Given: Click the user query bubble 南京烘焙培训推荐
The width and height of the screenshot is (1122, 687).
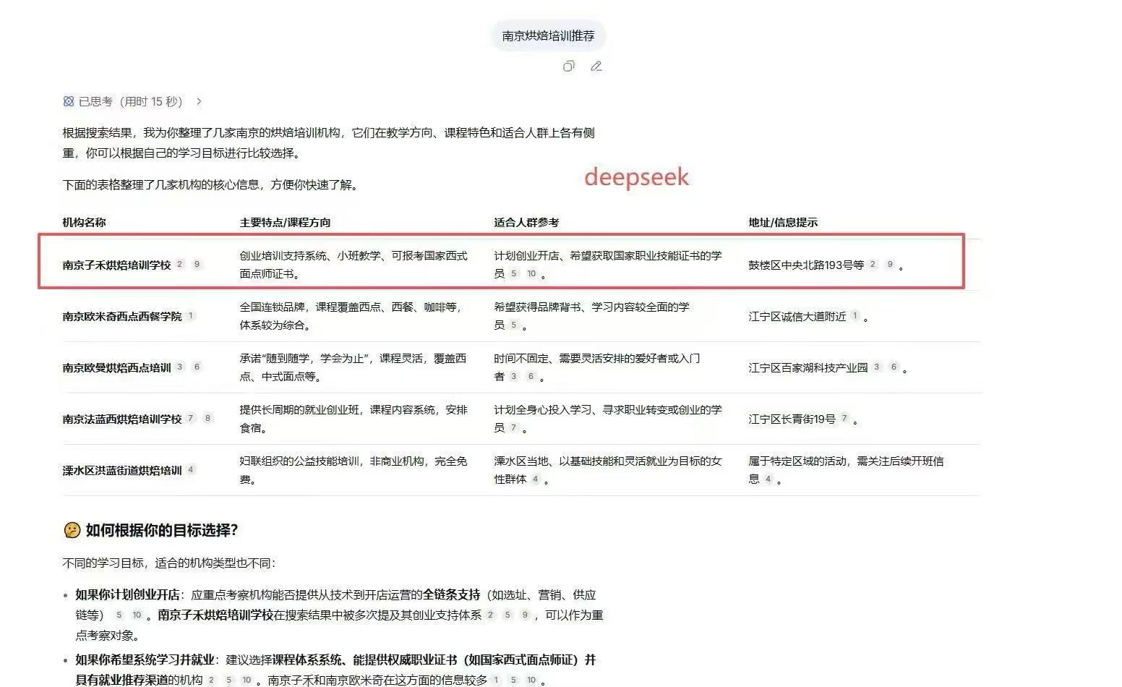Looking at the screenshot, I should coord(548,35).
